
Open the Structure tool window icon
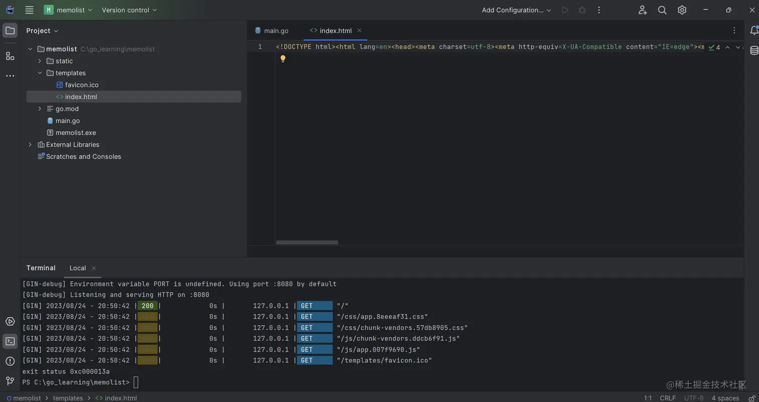coord(10,56)
